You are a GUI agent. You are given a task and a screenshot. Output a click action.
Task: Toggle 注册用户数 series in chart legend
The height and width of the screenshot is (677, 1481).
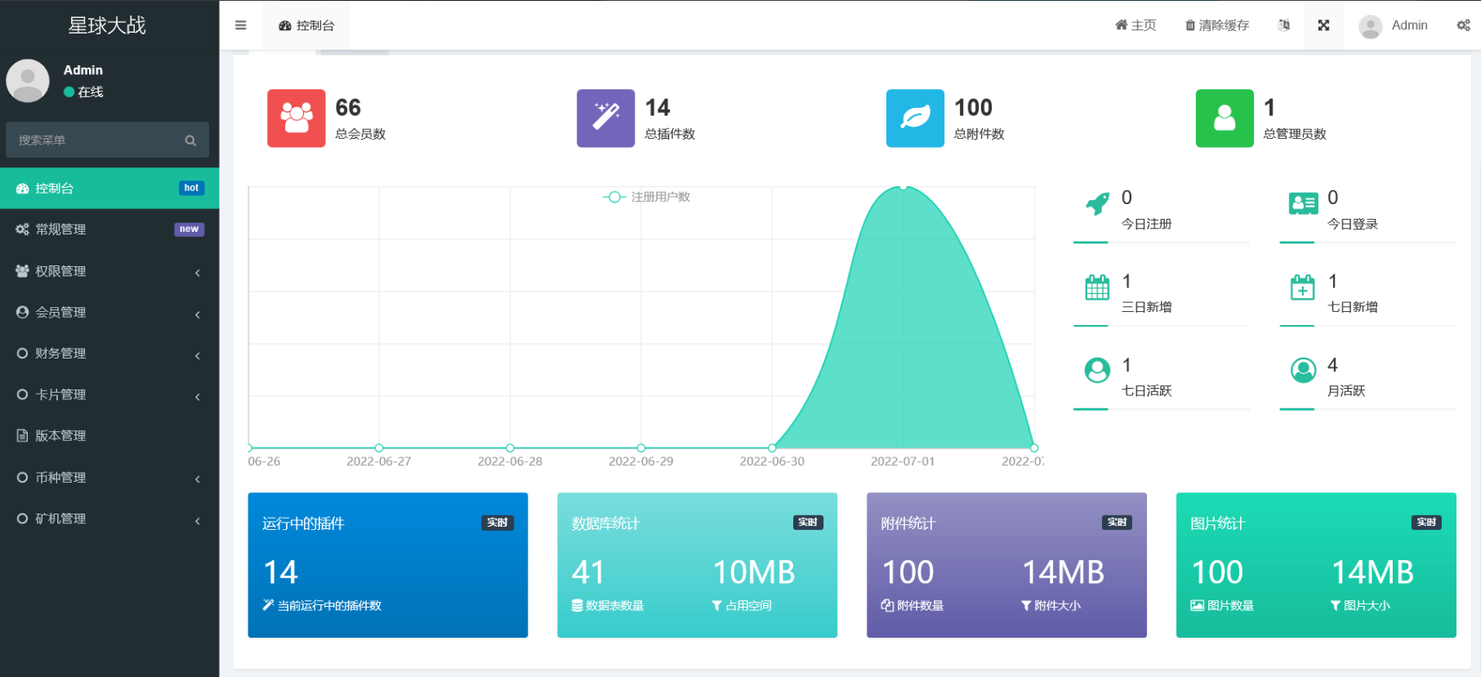647,197
